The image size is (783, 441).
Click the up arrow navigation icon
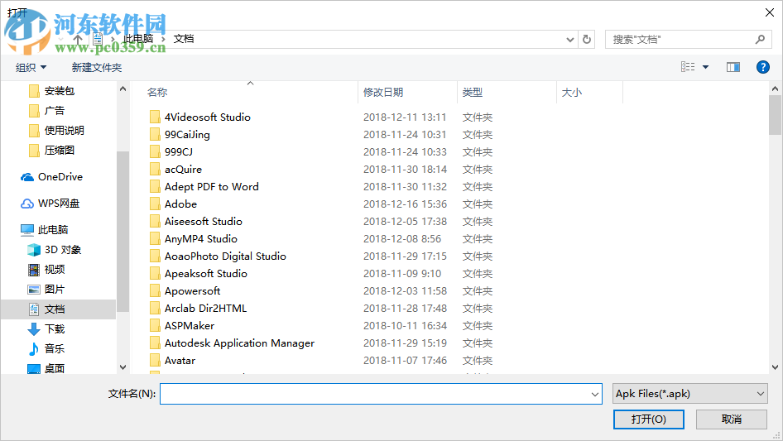78,39
